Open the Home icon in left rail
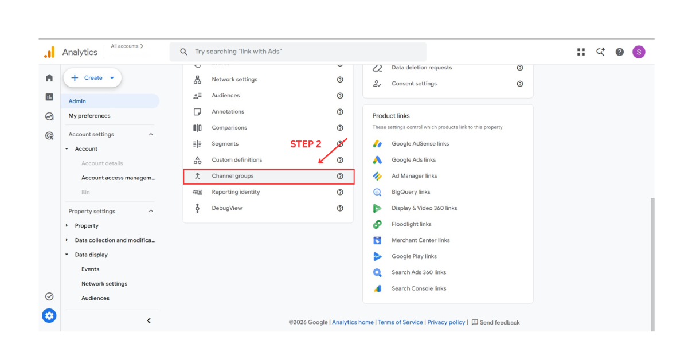The width and height of the screenshot is (688, 344). coord(49,78)
